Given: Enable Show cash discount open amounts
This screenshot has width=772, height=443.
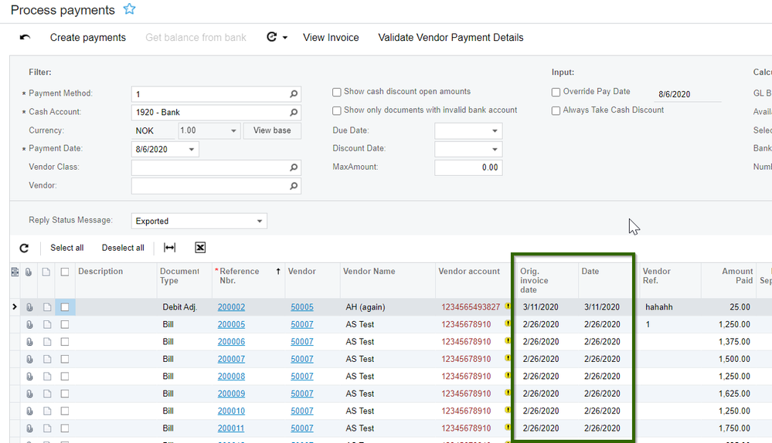Looking at the screenshot, I should (x=337, y=92).
